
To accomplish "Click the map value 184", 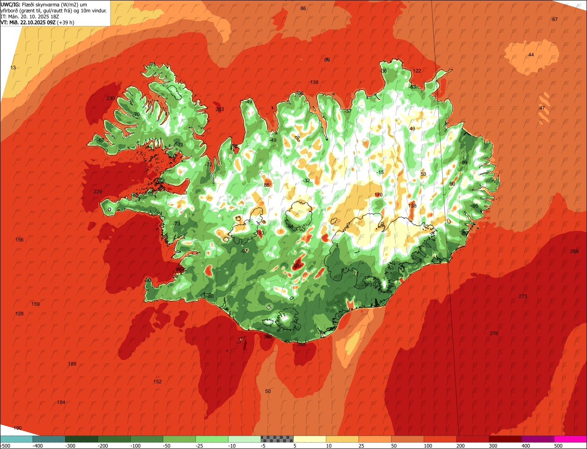I will click(x=61, y=403).
